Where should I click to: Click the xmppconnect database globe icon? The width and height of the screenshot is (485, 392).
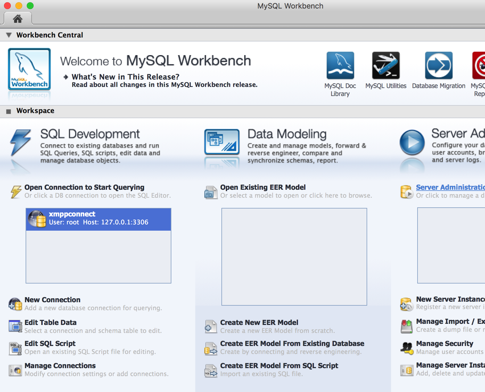click(37, 219)
